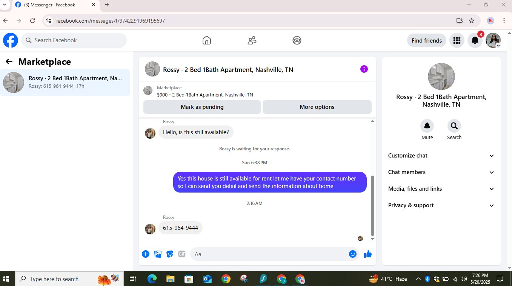
Task: Open Task View on taskbar
Action: point(133,279)
